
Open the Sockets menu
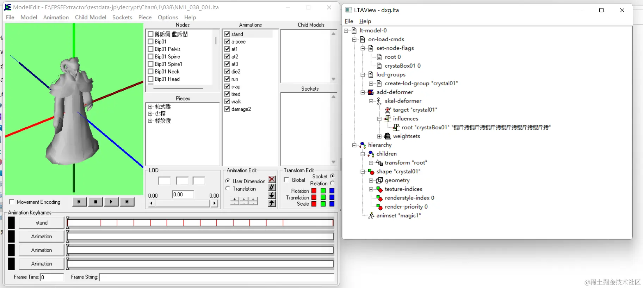point(122,17)
